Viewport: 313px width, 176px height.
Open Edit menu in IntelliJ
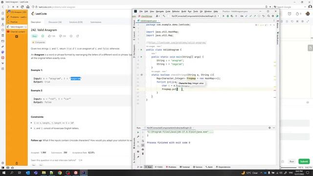146,11
